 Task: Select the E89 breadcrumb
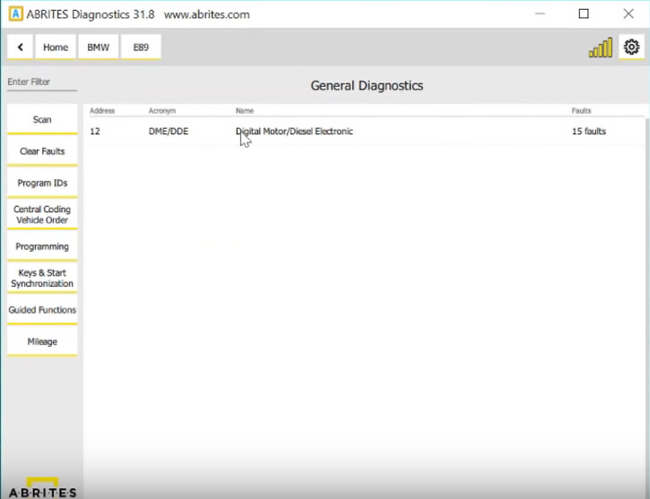(141, 47)
